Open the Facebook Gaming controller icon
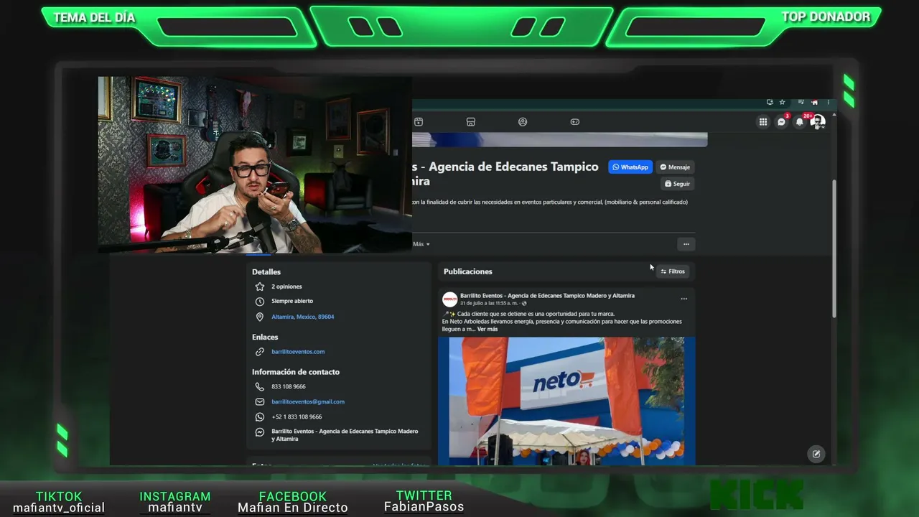This screenshot has width=919, height=517. [x=575, y=122]
